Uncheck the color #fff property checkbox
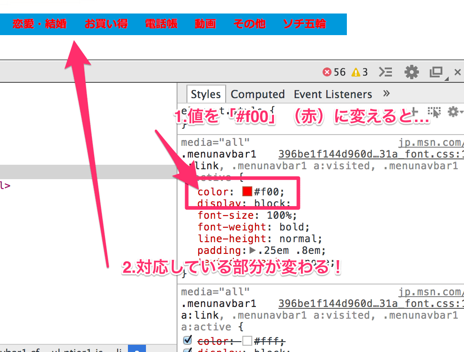 (x=187, y=340)
